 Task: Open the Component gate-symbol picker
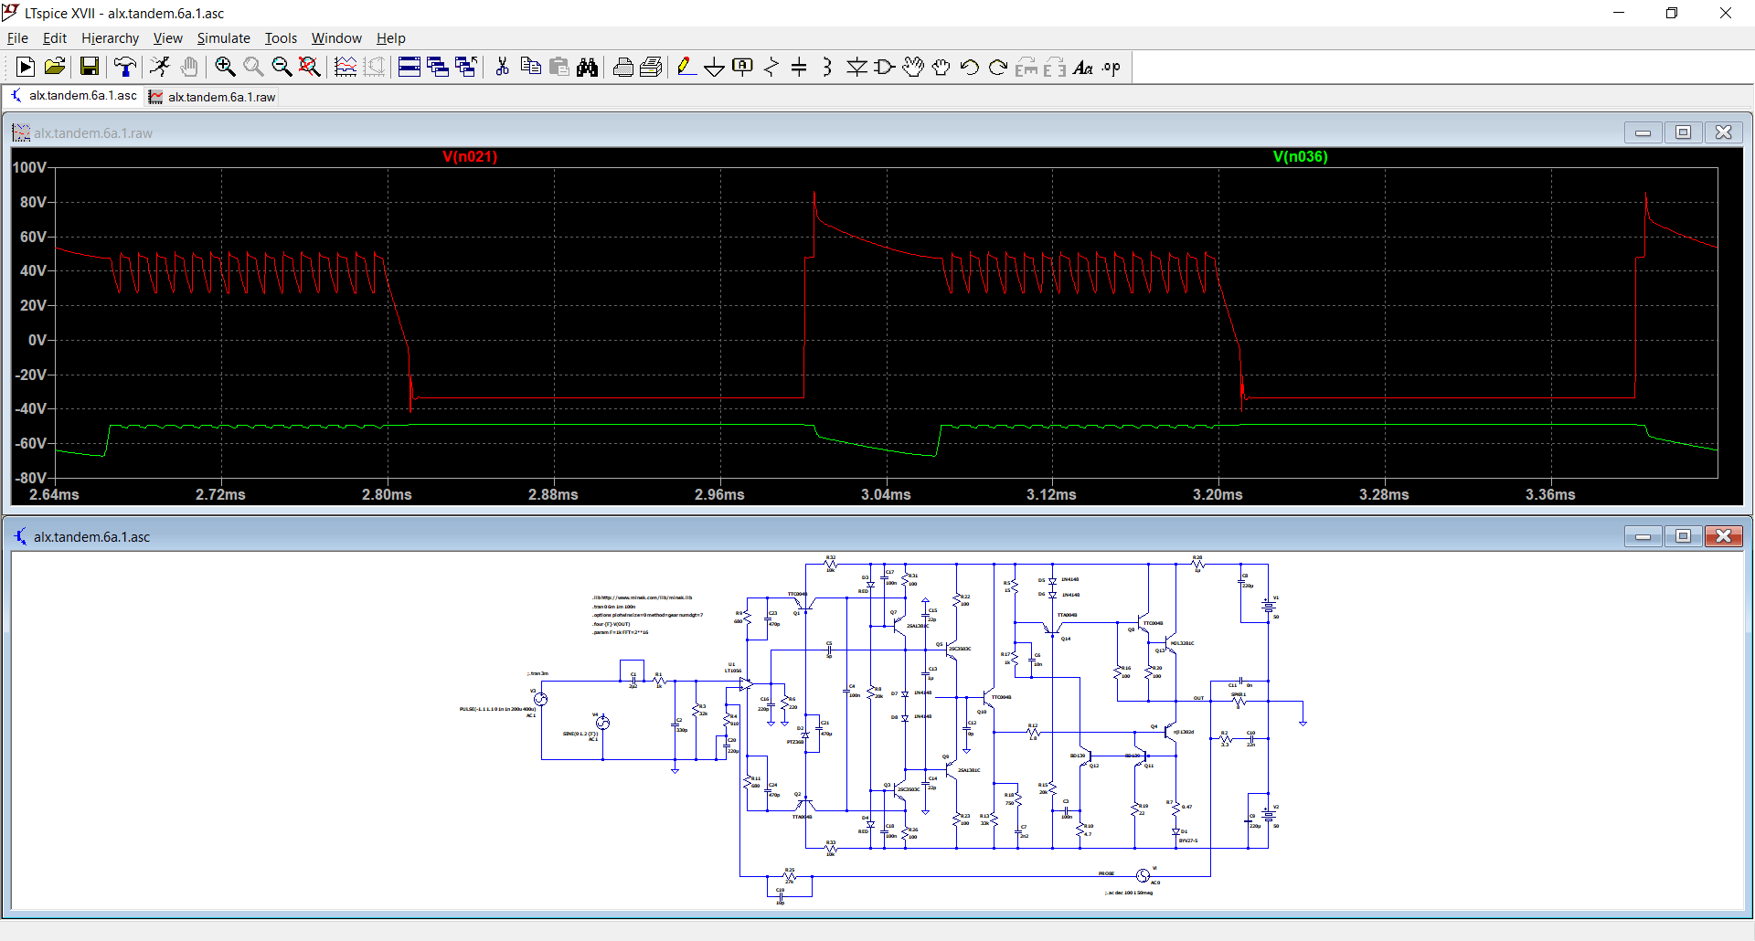click(x=885, y=67)
